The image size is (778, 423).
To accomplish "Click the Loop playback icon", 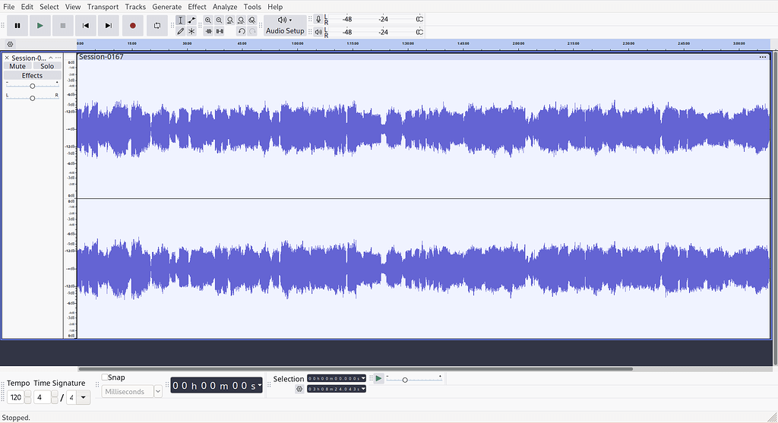I will click(x=157, y=25).
